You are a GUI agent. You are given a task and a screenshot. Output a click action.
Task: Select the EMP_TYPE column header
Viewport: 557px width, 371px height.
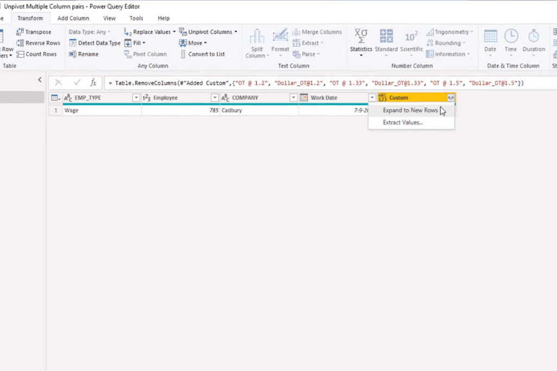click(88, 98)
